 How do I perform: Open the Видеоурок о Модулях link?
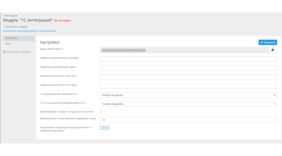pyautogui.click(x=19, y=52)
